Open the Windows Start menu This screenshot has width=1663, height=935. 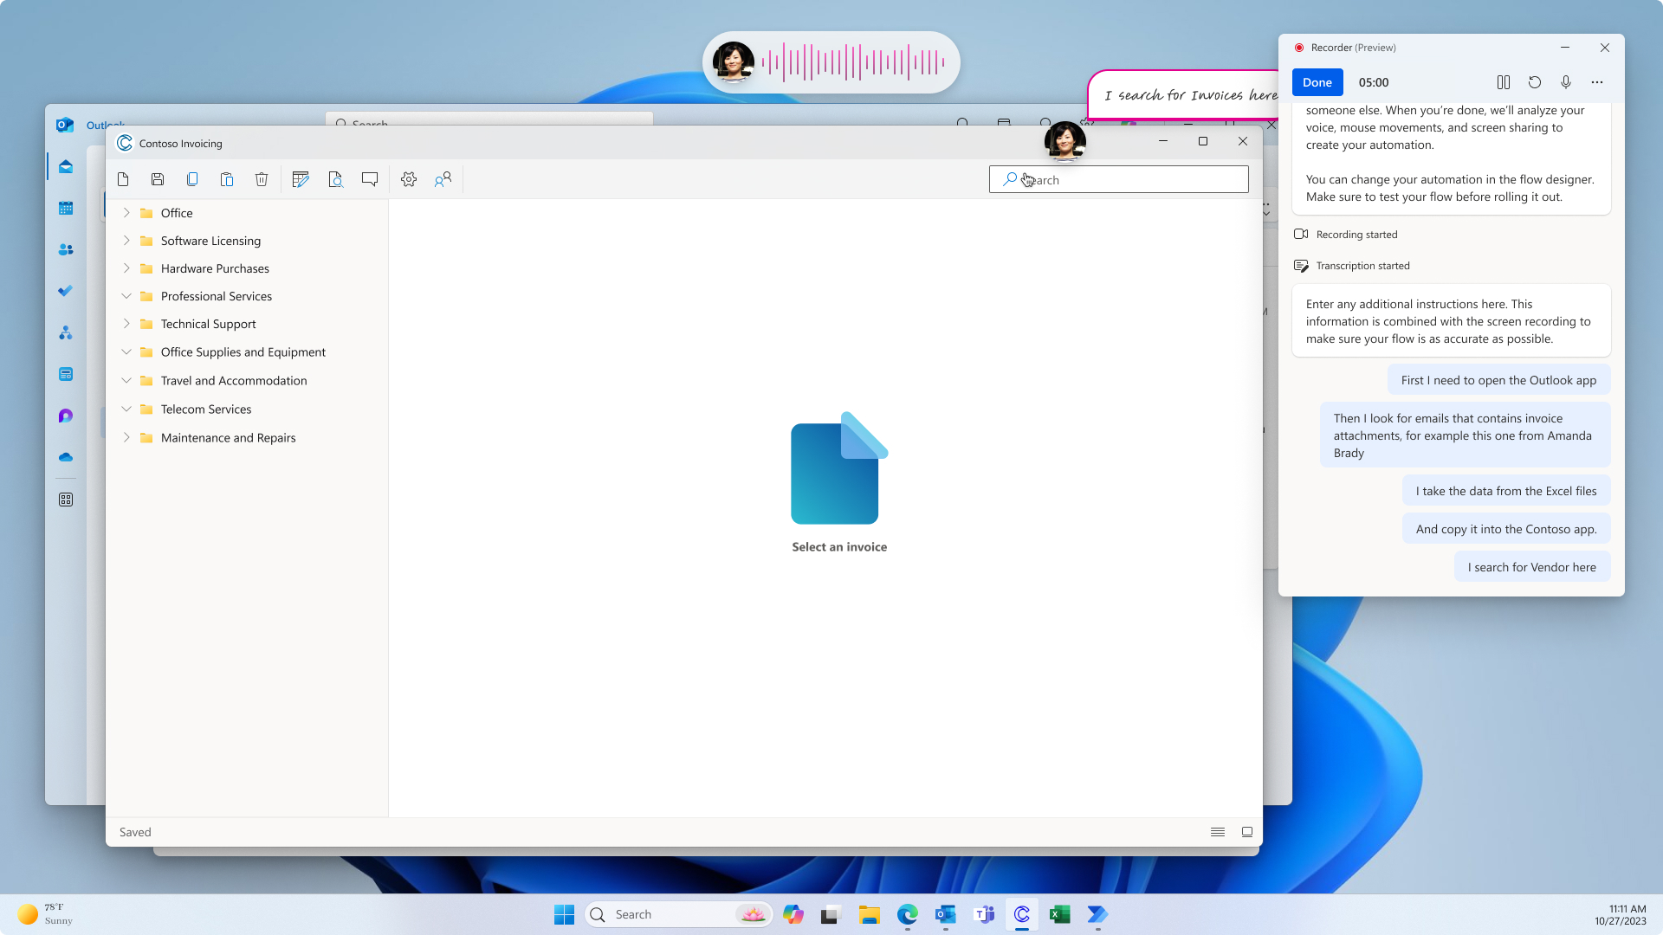[564, 914]
